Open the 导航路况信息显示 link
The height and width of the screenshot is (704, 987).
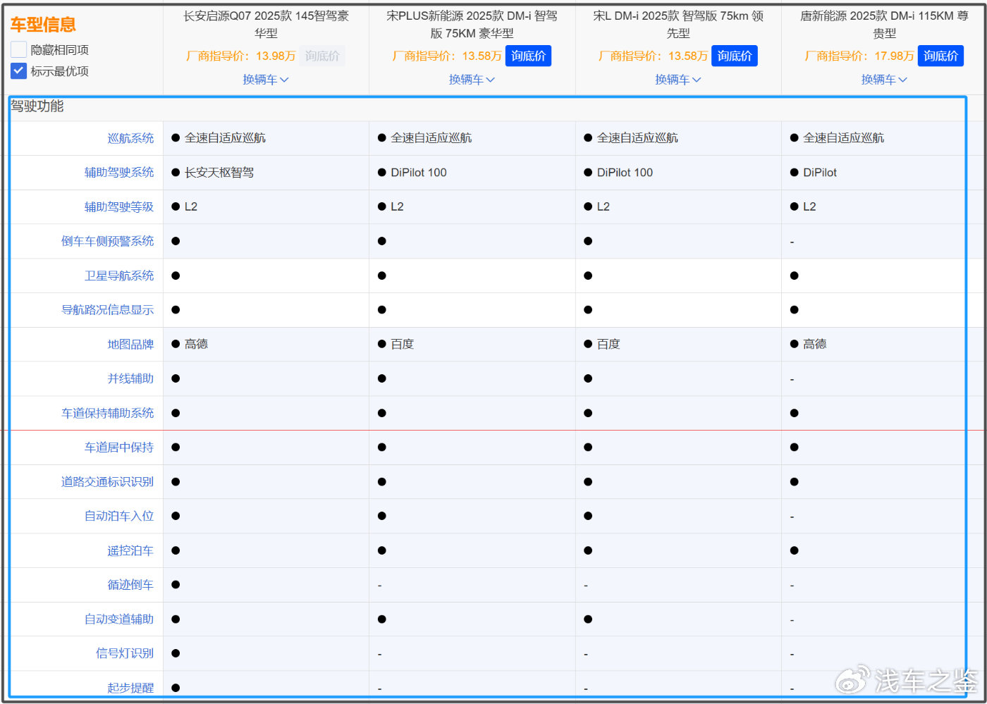coord(107,310)
